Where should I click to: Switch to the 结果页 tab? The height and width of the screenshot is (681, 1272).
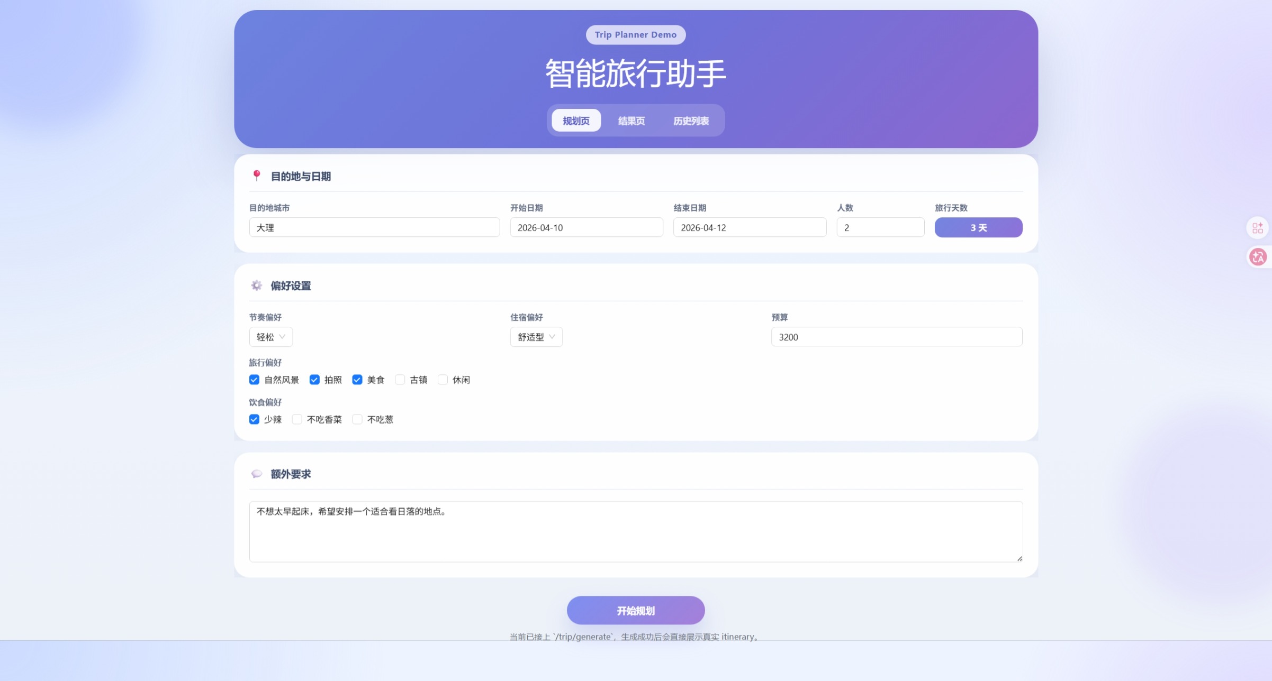click(632, 121)
